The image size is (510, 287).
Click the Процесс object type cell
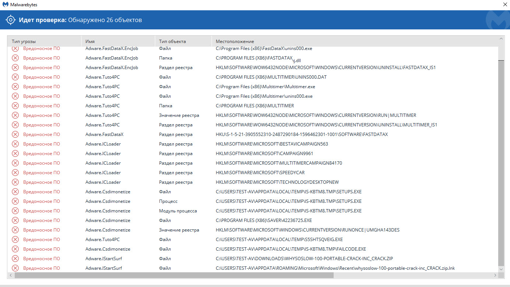tap(168, 201)
